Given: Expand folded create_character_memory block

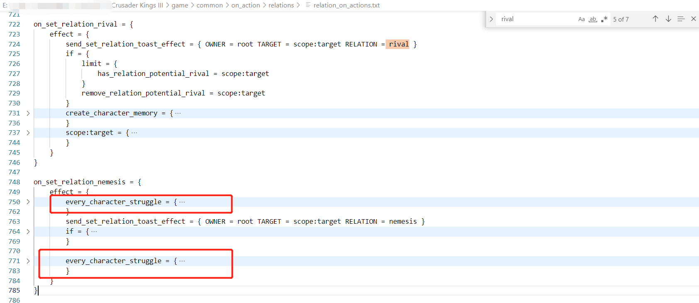Looking at the screenshot, I should (28, 113).
